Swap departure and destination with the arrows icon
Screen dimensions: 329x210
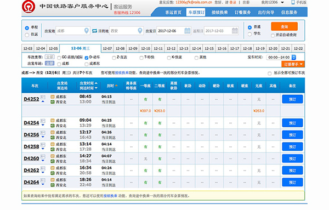[95, 31]
